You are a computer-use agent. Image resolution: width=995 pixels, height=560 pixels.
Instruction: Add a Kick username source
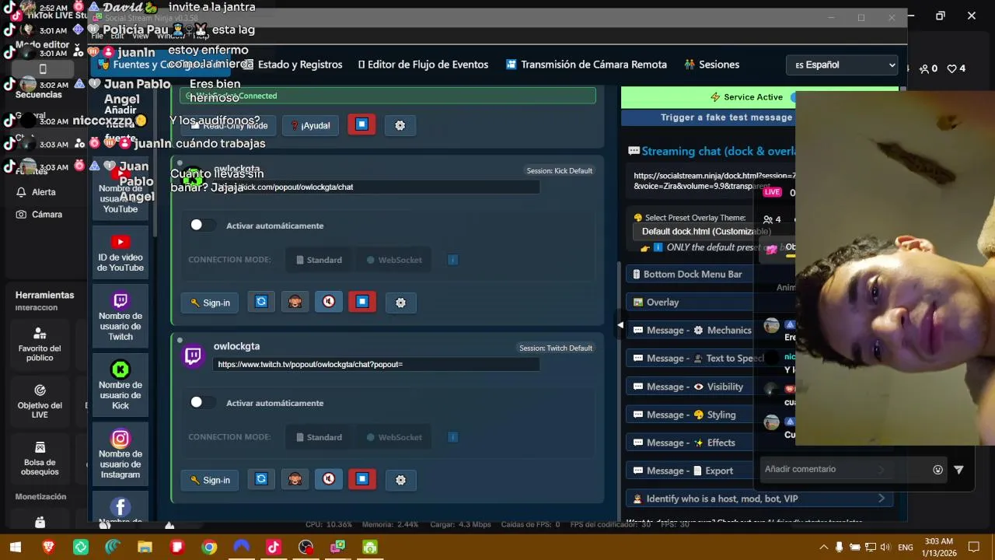pyautogui.click(x=120, y=384)
